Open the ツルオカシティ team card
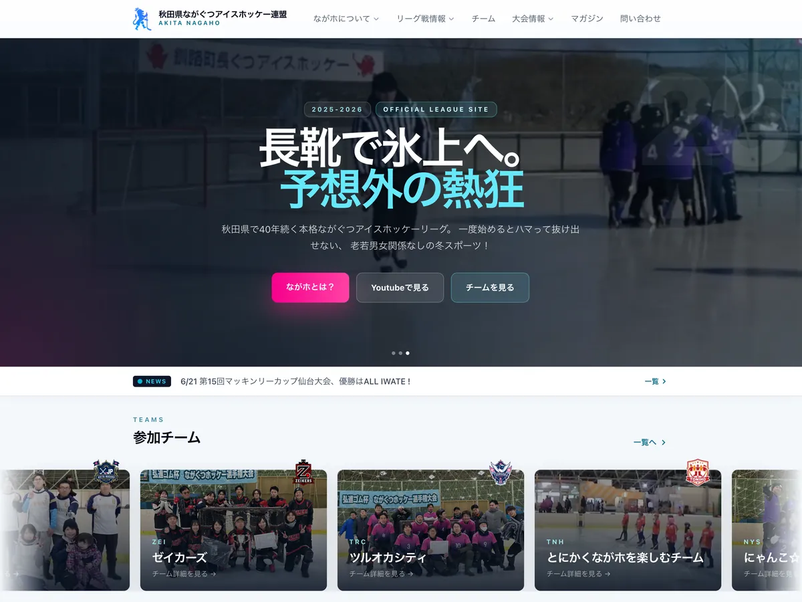802x602 pixels. [430, 530]
